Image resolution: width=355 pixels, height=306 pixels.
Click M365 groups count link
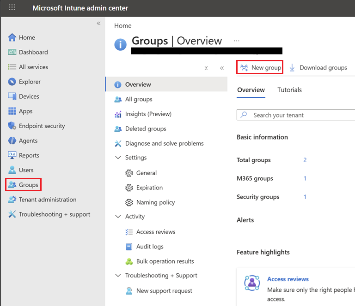tap(305, 178)
